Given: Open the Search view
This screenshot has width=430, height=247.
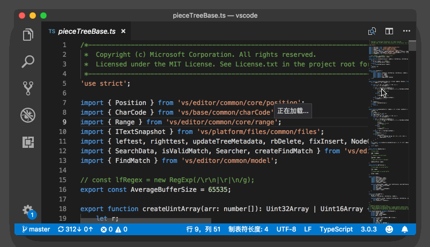Looking at the screenshot, I should coord(28,62).
